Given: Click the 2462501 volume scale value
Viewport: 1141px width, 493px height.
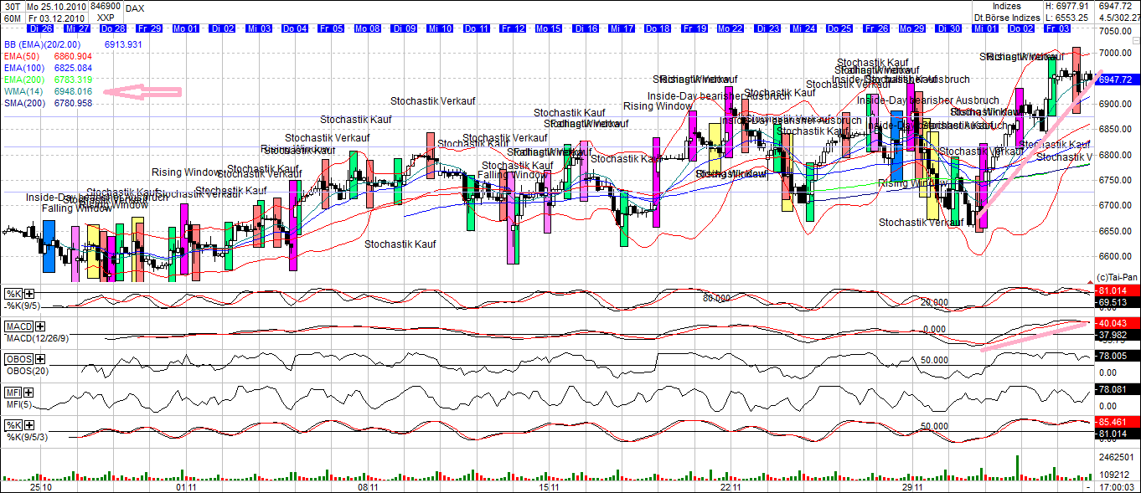Looking at the screenshot, I should coord(1116,459).
